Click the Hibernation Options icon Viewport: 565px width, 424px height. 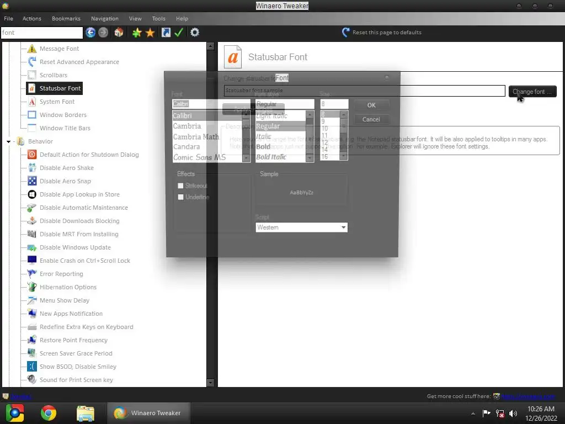tap(32, 287)
